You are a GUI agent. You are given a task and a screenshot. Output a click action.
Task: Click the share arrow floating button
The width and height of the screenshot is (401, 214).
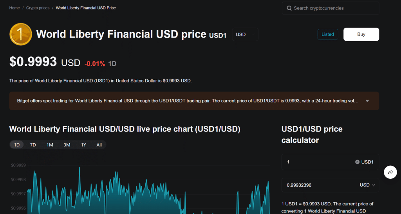click(390, 172)
